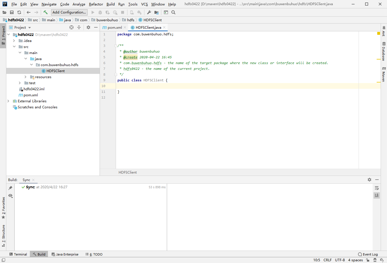
Task: Click UTF-8 encoding in status bar
Action: tap(340, 260)
